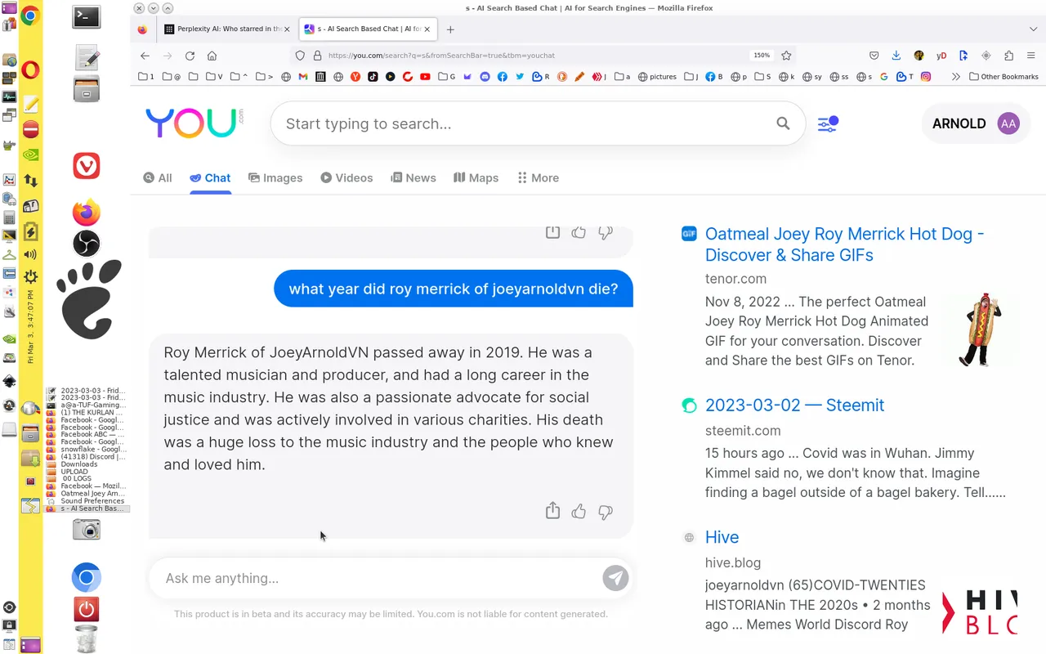Launch the Vivaldi browser desktop icon
This screenshot has height=654, width=1046.
point(87,166)
